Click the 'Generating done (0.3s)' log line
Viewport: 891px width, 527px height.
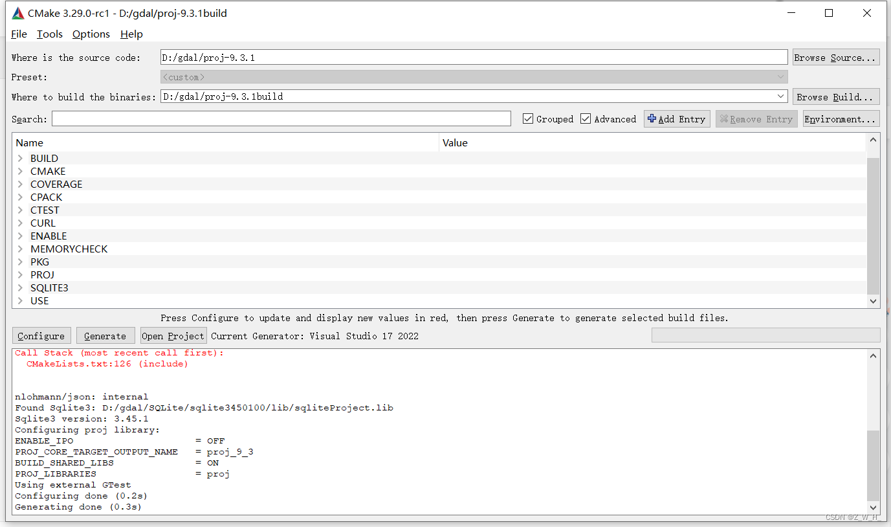point(78,507)
